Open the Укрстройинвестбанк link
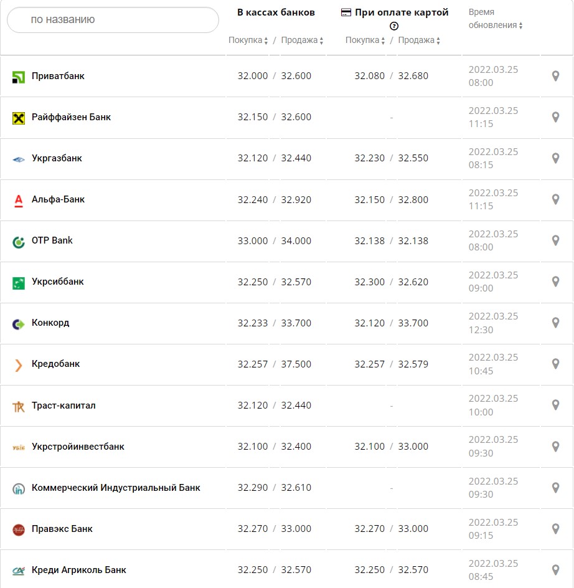Screen dimensions: 574x588 (x=78, y=447)
